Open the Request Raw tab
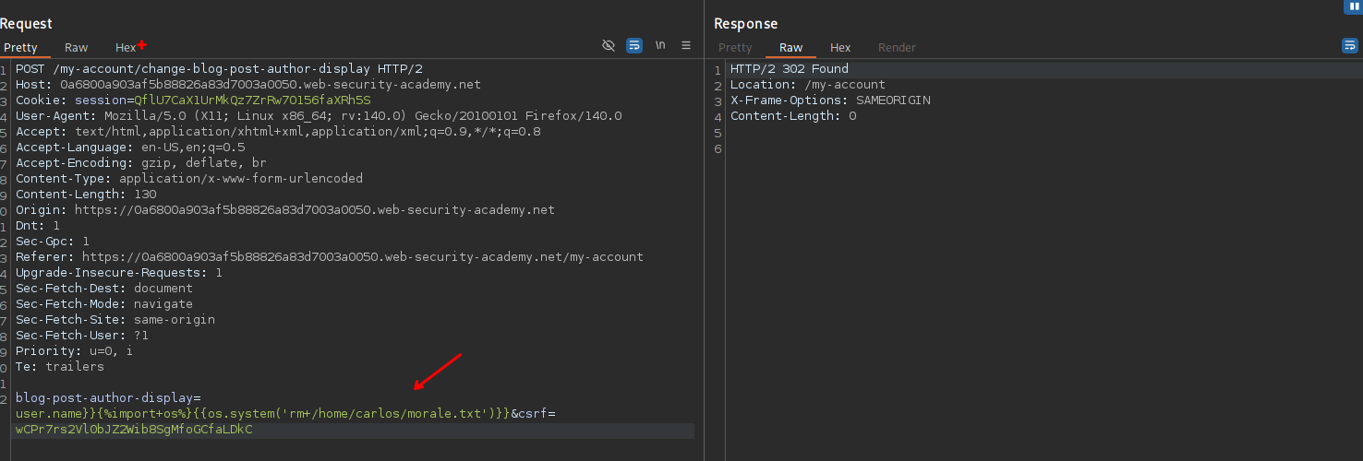The image size is (1363, 461). coord(76,47)
